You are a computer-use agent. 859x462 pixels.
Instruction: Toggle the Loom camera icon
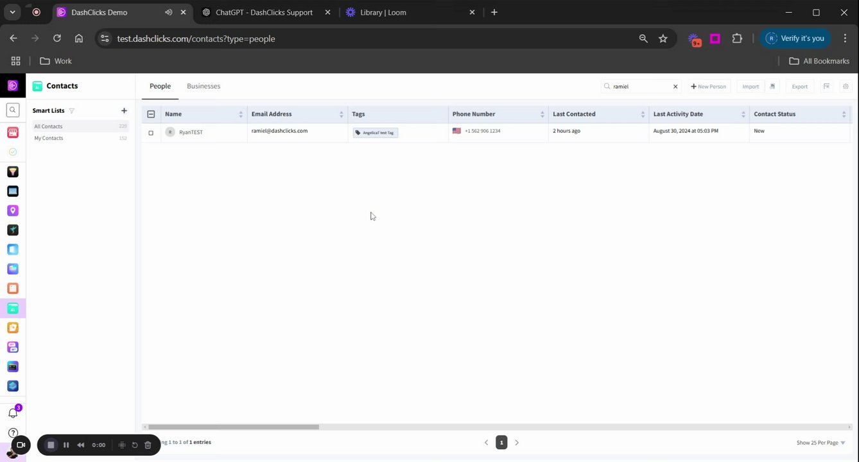[x=21, y=445]
